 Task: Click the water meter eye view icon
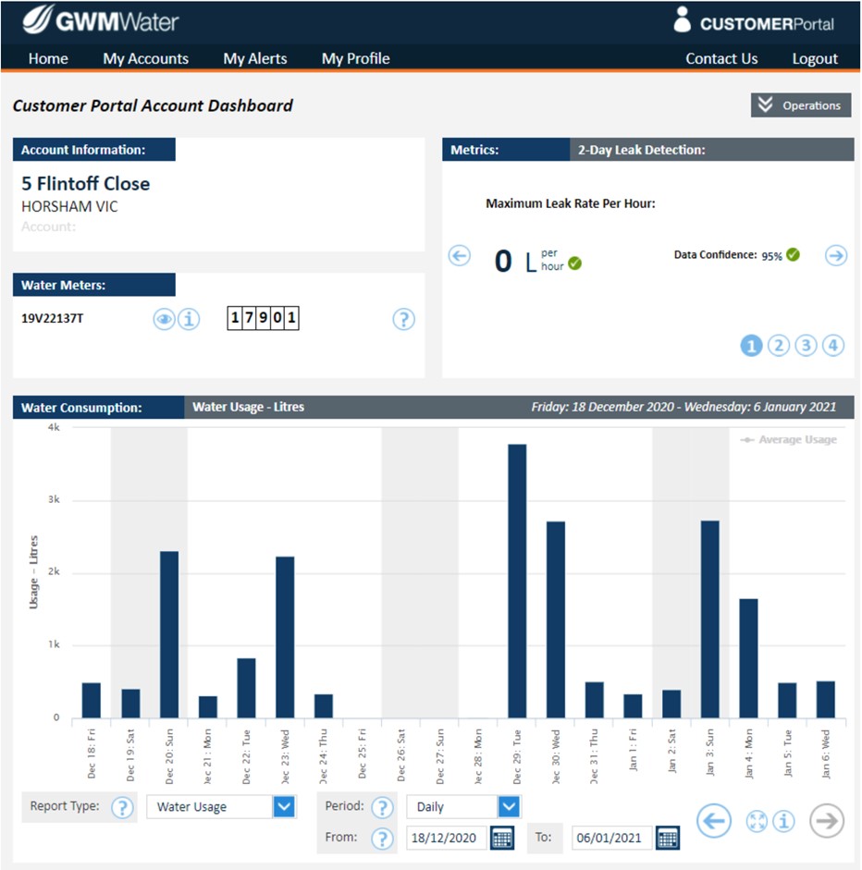pyautogui.click(x=164, y=320)
